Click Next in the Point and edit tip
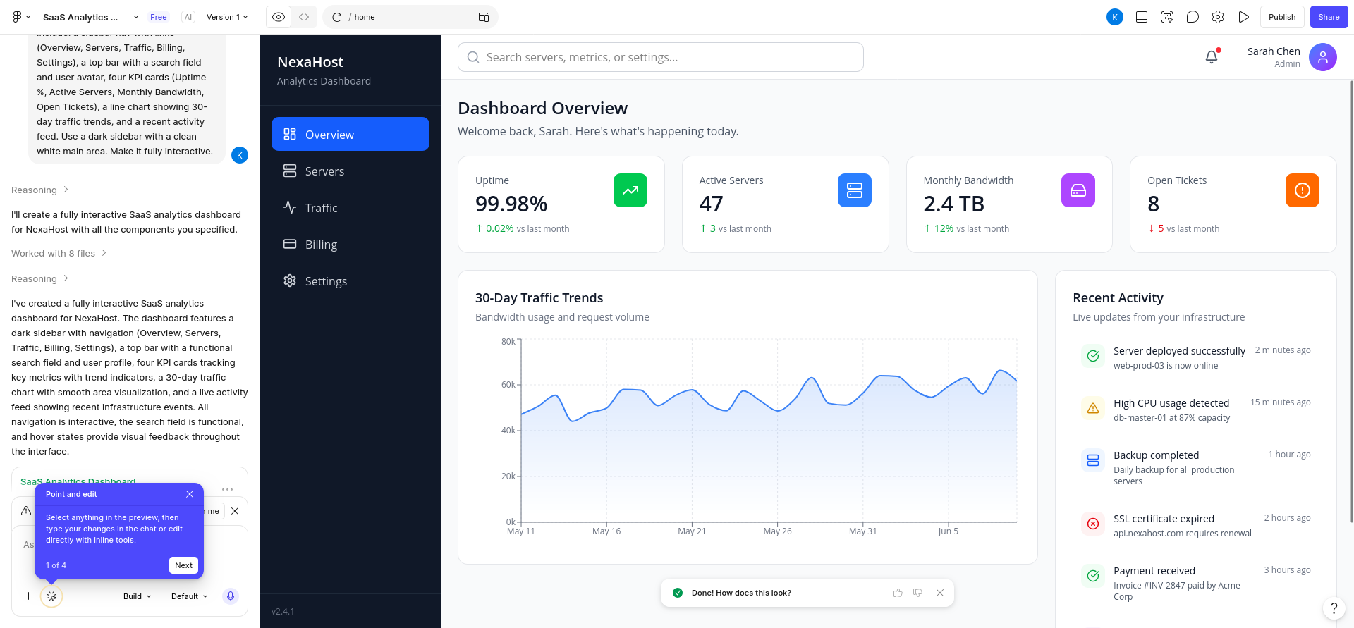The width and height of the screenshot is (1354, 628). click(x=183, y=565)
